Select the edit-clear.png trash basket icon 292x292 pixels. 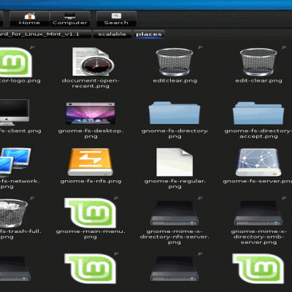pos(258,62)
